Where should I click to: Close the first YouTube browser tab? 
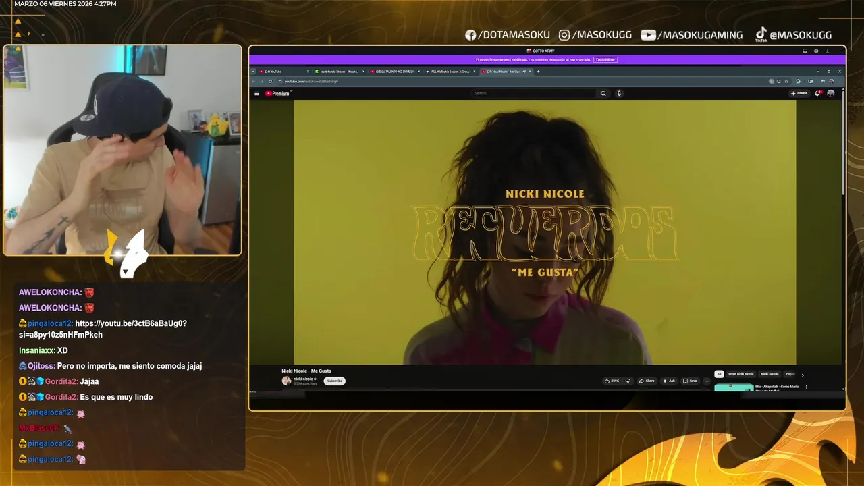pyautogui.click(x=308, y=71)
